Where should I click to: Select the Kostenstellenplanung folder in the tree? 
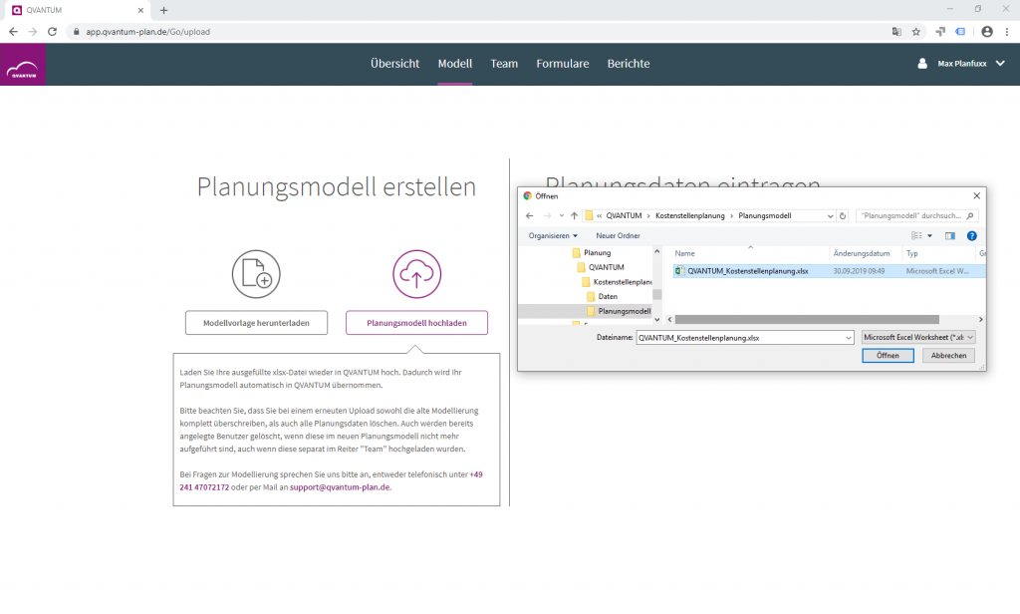click(617, 282)
